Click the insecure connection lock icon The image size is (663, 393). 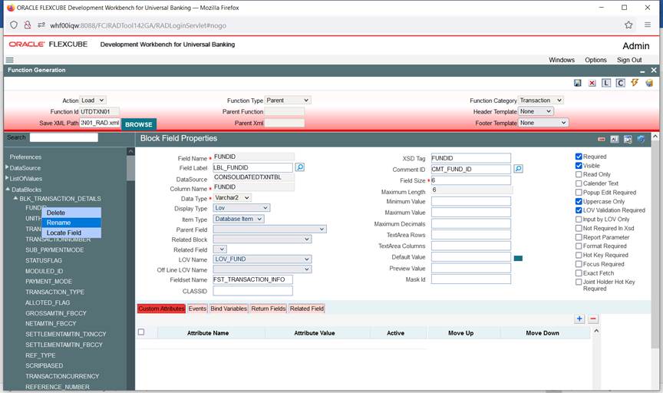[28, 25]
